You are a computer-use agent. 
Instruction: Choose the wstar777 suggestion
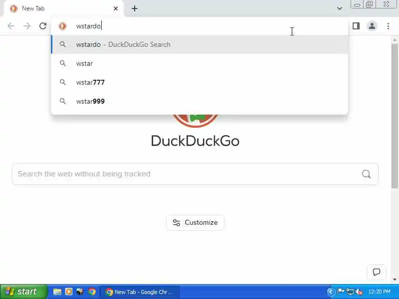199,82
